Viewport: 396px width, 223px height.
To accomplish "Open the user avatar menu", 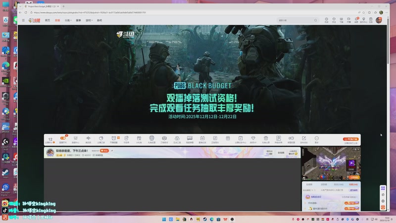I will coord(379,20).
